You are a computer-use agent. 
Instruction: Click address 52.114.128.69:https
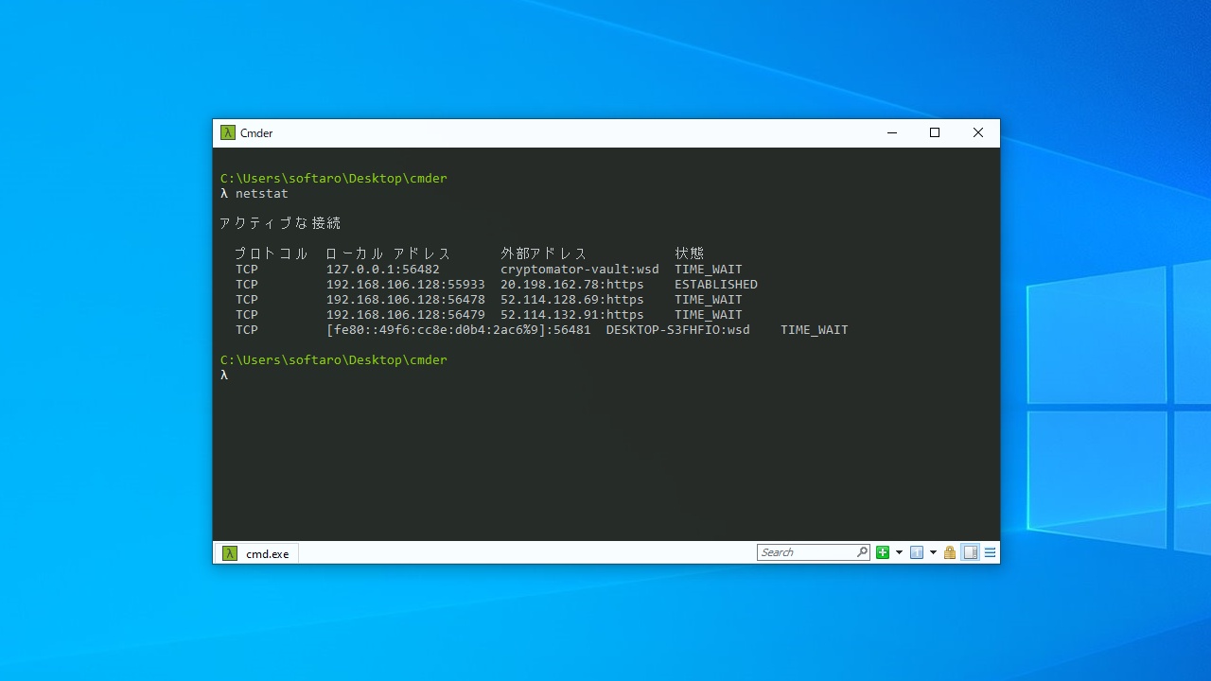pos(572,300)
